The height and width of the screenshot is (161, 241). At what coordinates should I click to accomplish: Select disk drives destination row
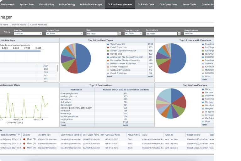[x=107, y=102]
